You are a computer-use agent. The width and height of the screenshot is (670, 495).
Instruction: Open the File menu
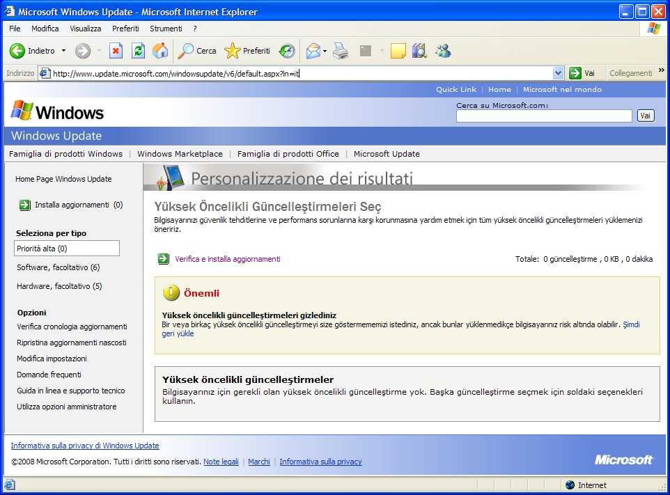[15, 29]
